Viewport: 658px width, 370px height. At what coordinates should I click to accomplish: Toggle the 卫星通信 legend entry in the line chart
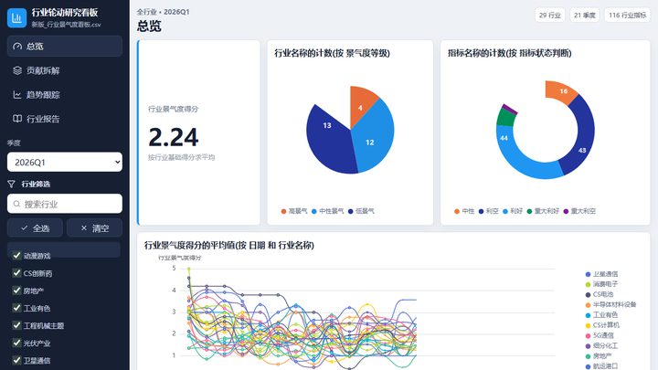tap(601, 274)
